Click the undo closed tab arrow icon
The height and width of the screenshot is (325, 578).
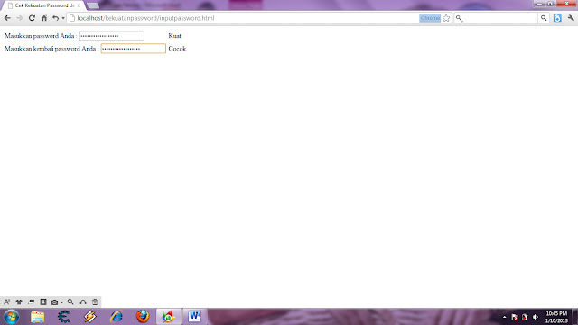(55, 18)
